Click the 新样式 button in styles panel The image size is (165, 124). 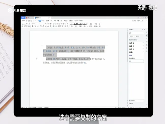click(131, 36)
